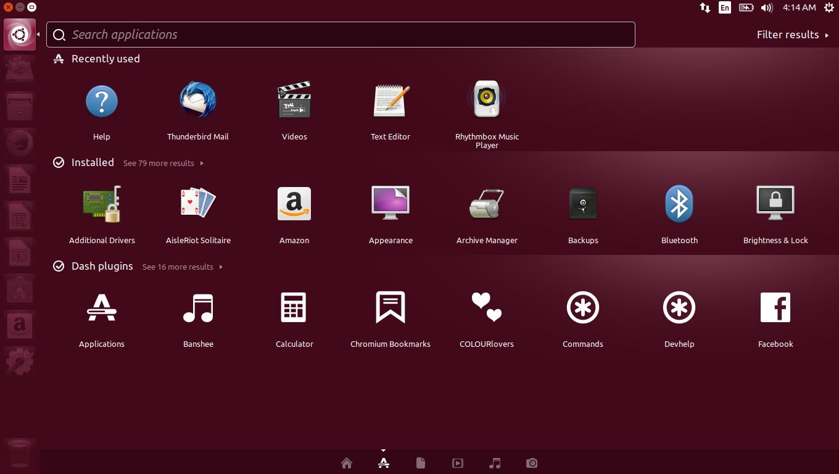Open the system power menu
The width and height of the screenshot is (839, 474).
click(x=829, y=7)
